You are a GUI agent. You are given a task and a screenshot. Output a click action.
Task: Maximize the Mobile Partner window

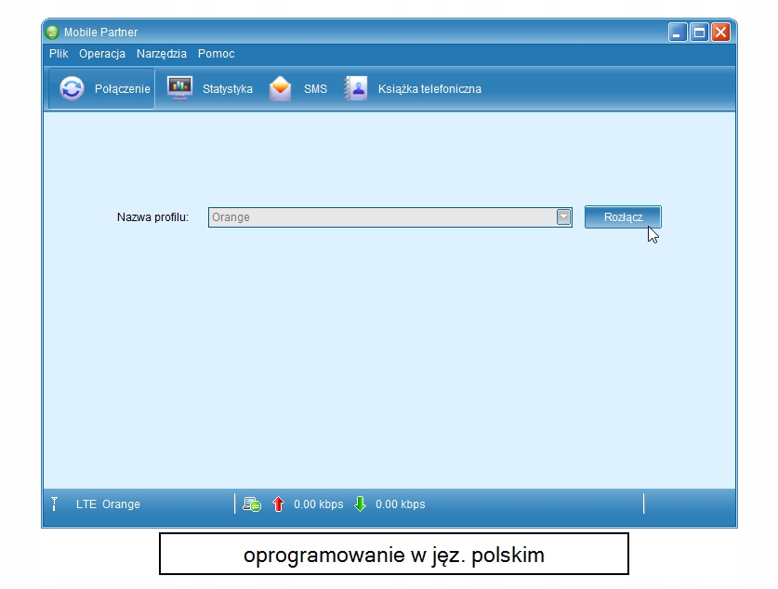(x=699, y=33)
